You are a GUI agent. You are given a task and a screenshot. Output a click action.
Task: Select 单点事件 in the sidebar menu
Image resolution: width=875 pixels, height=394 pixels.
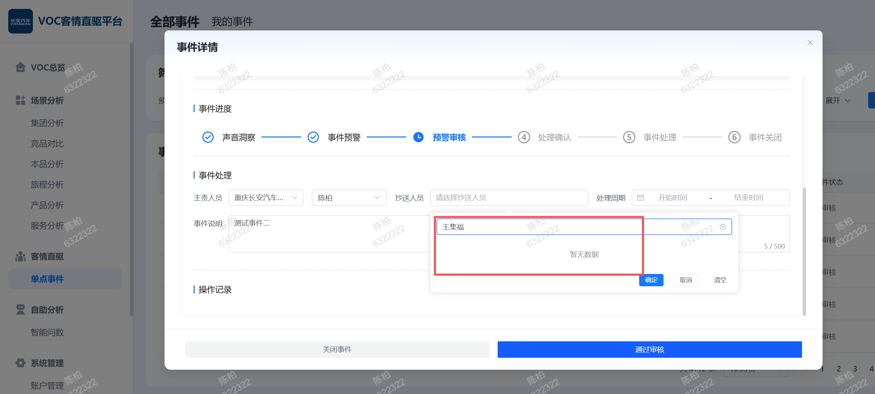47,279
